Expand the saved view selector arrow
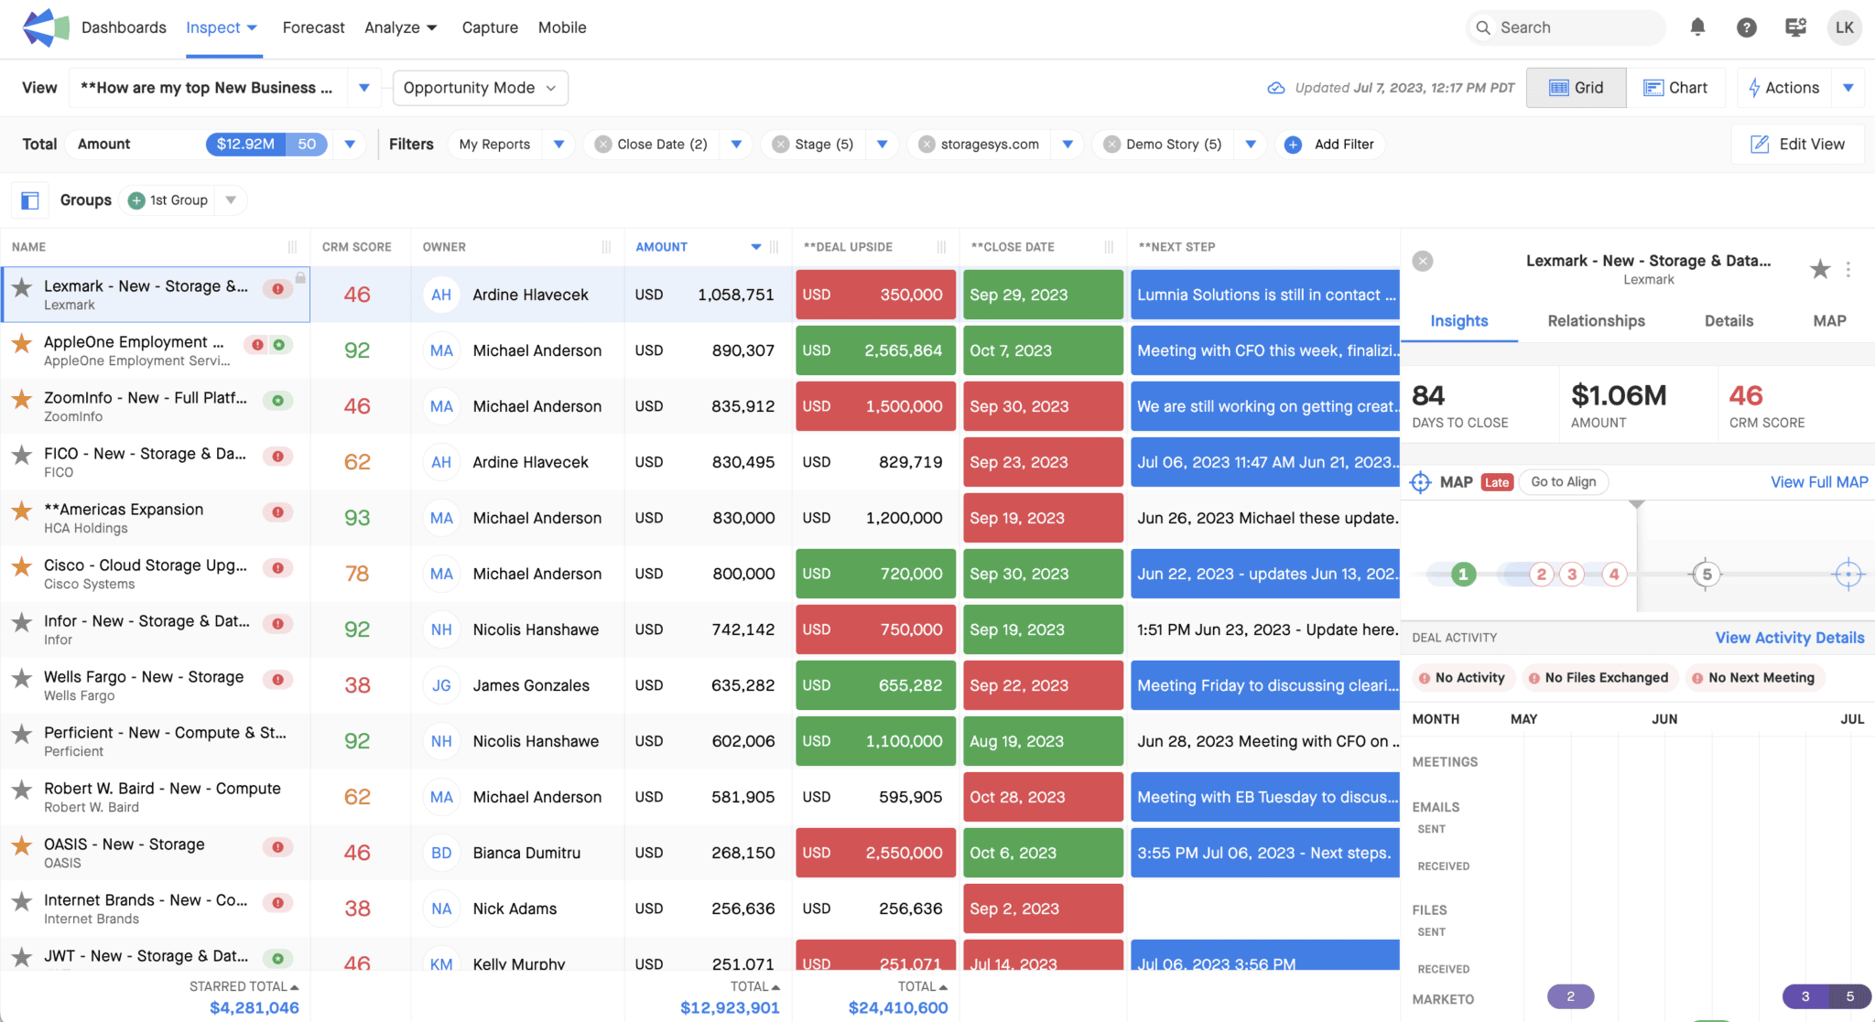 (364, 88)
